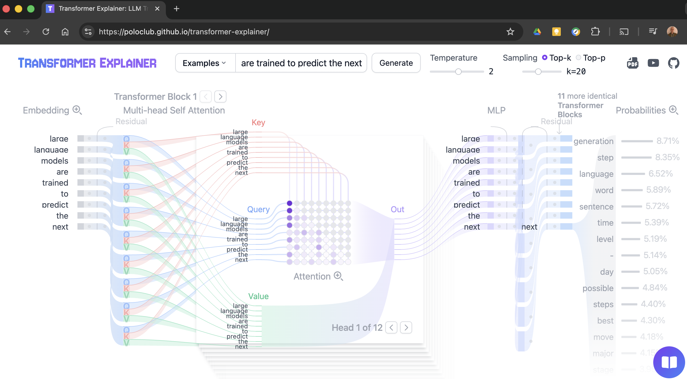687x389 pixels.
Task: Open the GitHub repository icon
Action: [x=673, y=63]
